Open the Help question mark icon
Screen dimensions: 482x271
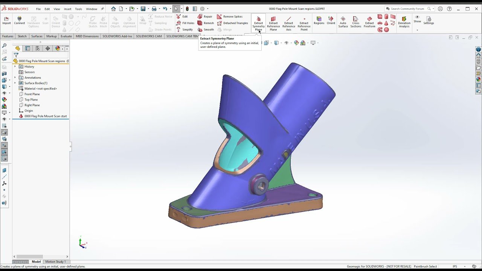point(449,9)
